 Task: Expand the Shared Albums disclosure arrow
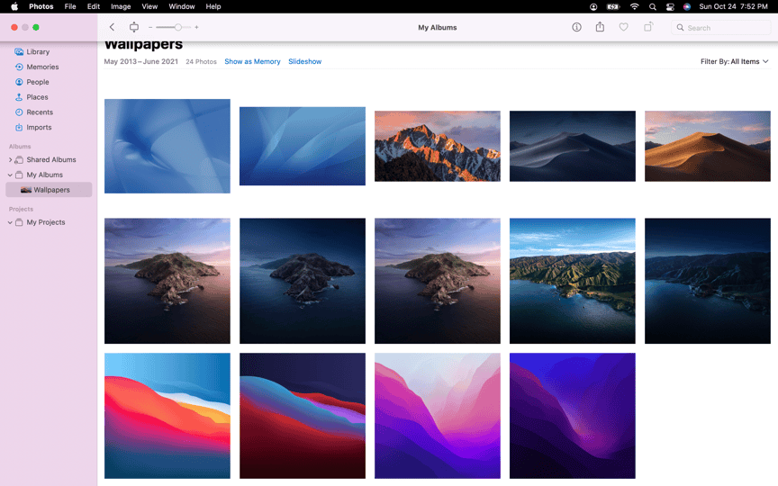coord(10,159)
